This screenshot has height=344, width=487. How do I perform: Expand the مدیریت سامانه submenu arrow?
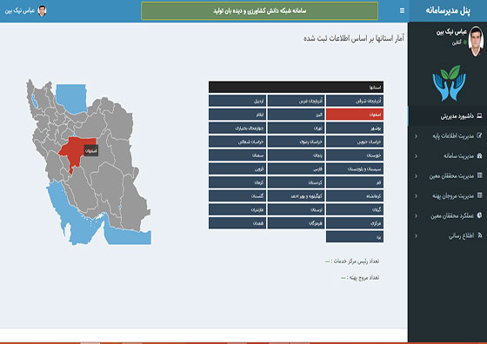coord(416,155)
